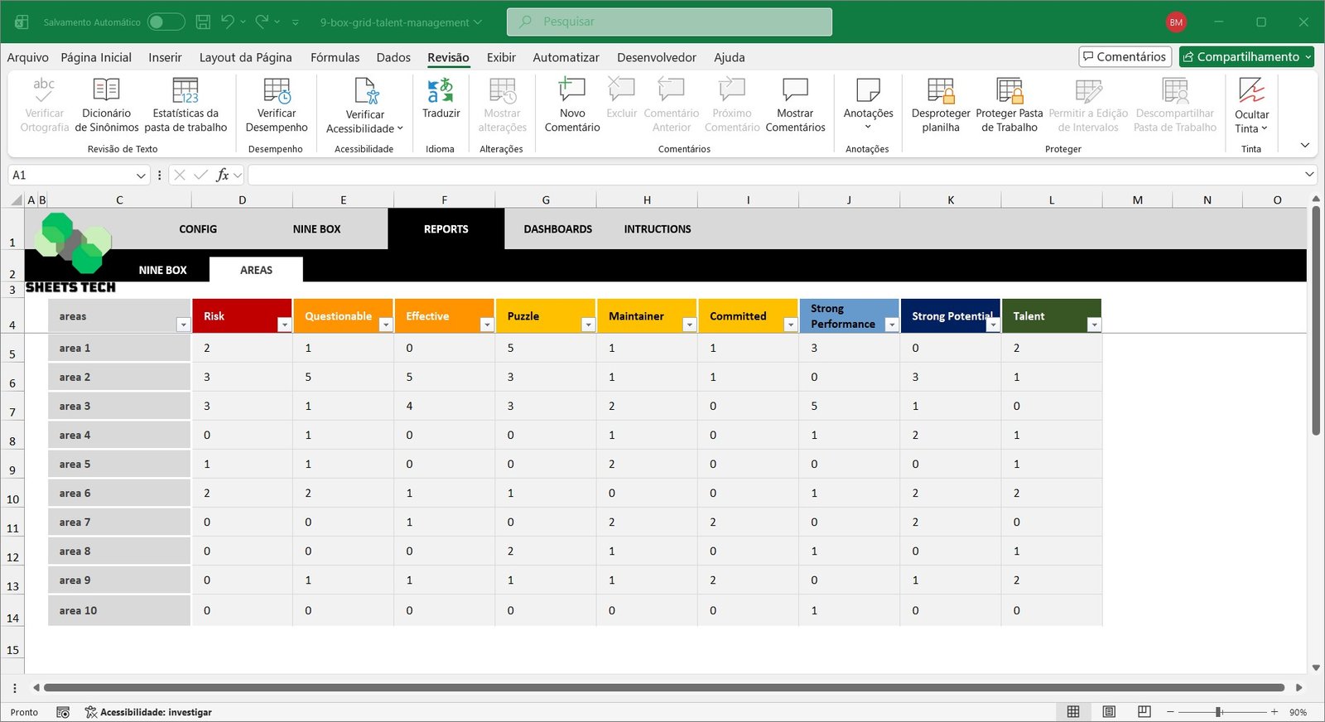This screenshot has width=1325, height=722.
Task: Open the Fórmulas ribbon tab
Action: click(335, 57)
